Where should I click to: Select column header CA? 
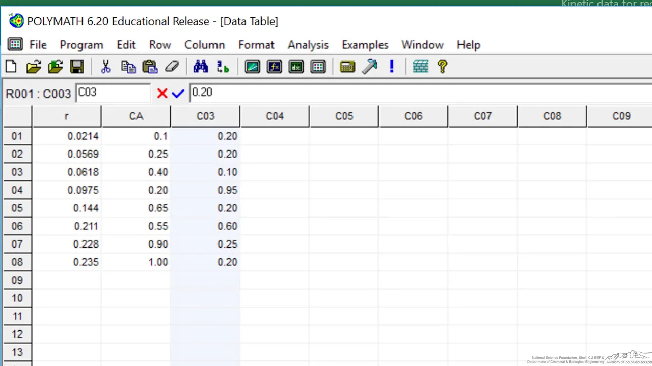point(136,116)
